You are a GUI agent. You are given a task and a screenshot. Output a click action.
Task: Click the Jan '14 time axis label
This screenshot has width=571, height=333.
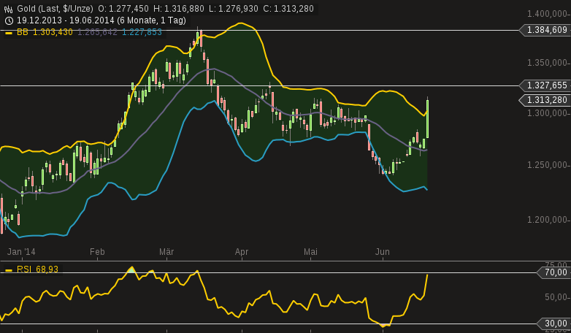coord(21,252)
